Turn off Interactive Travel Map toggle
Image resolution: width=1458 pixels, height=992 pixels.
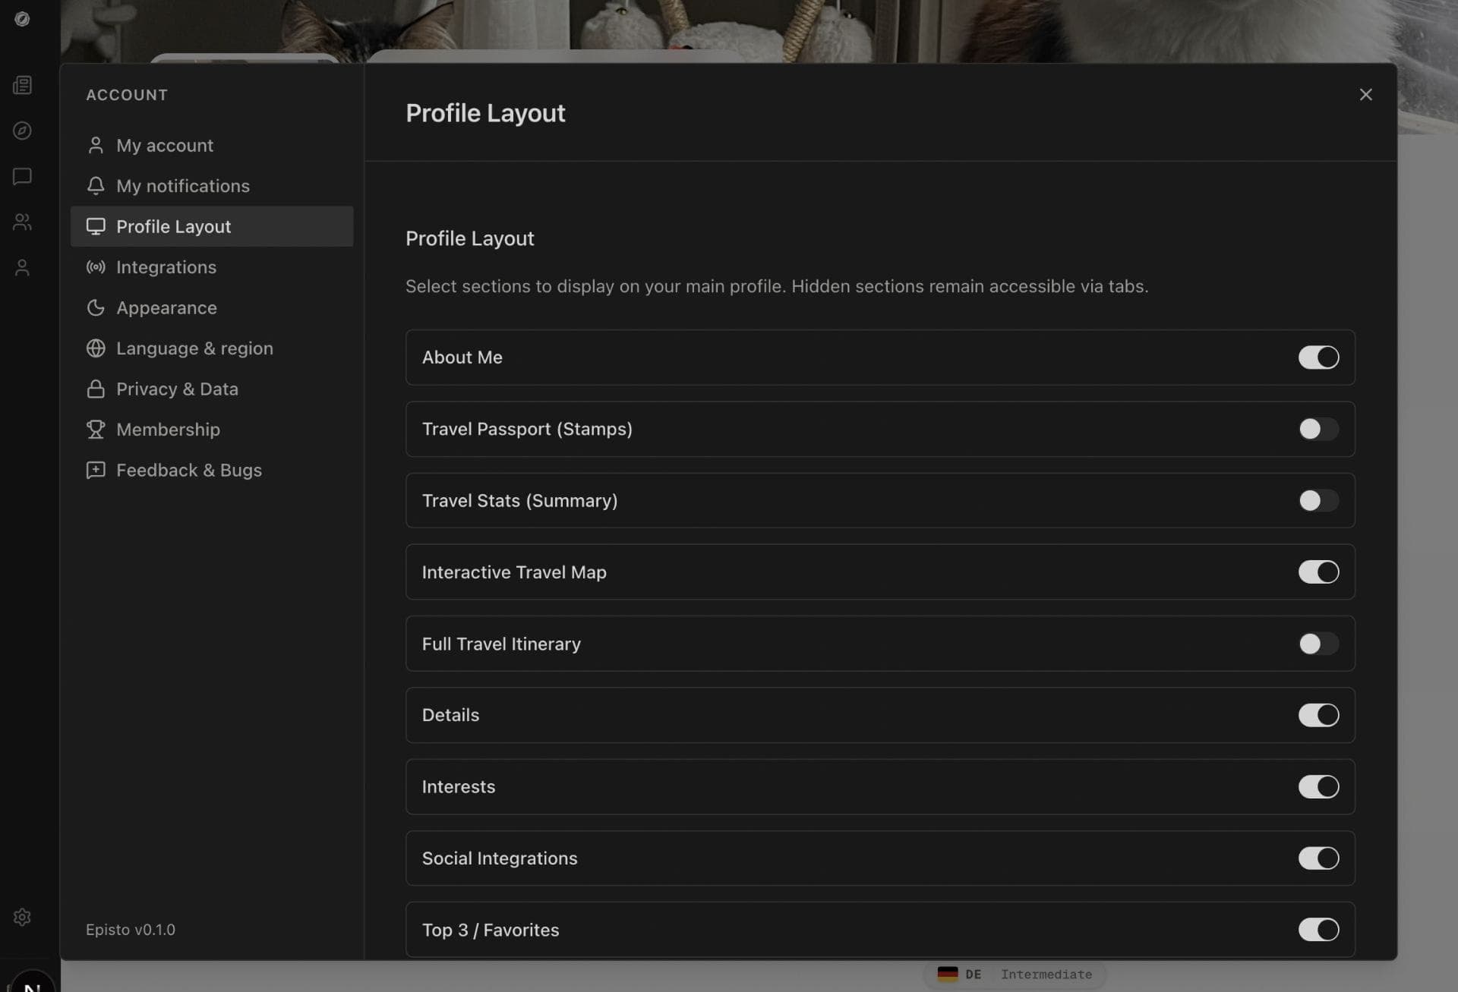point(1318,572)
